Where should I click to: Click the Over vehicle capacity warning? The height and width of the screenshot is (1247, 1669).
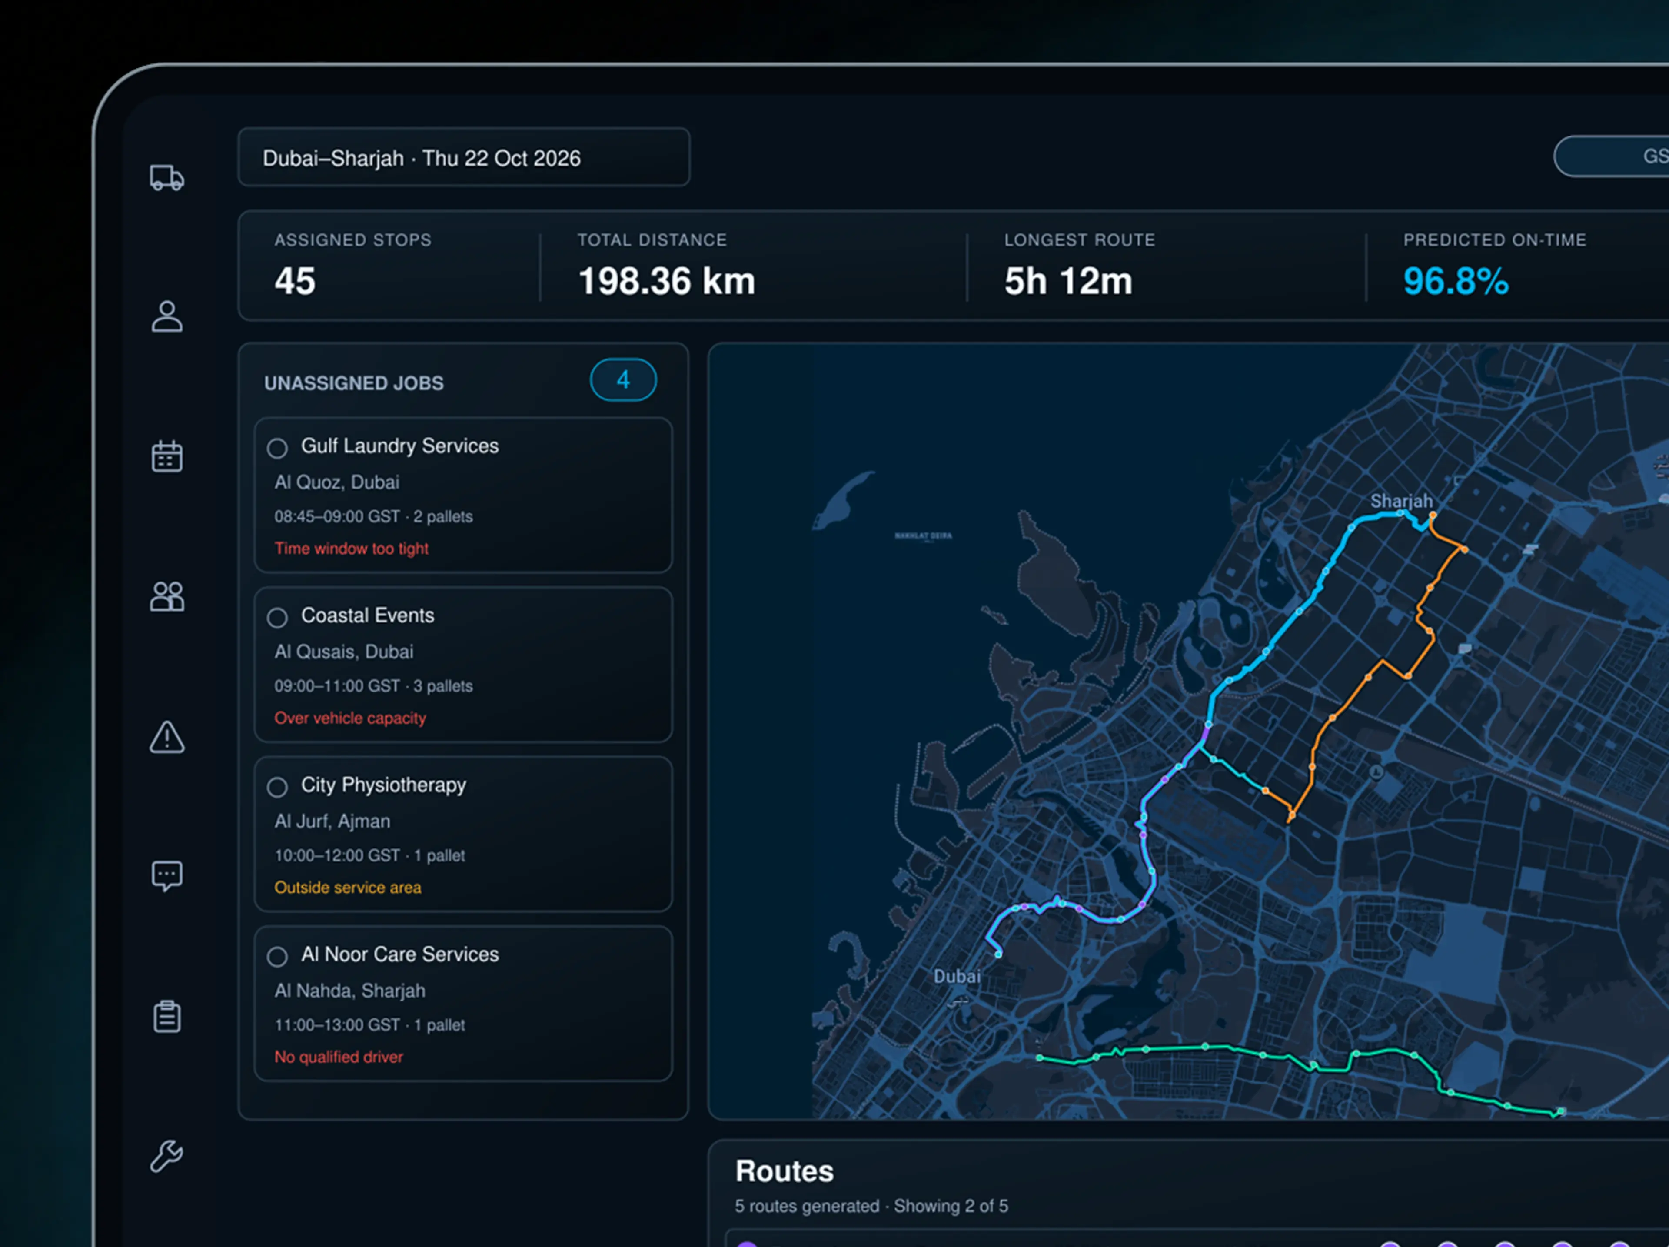click(x=350, y=718)
